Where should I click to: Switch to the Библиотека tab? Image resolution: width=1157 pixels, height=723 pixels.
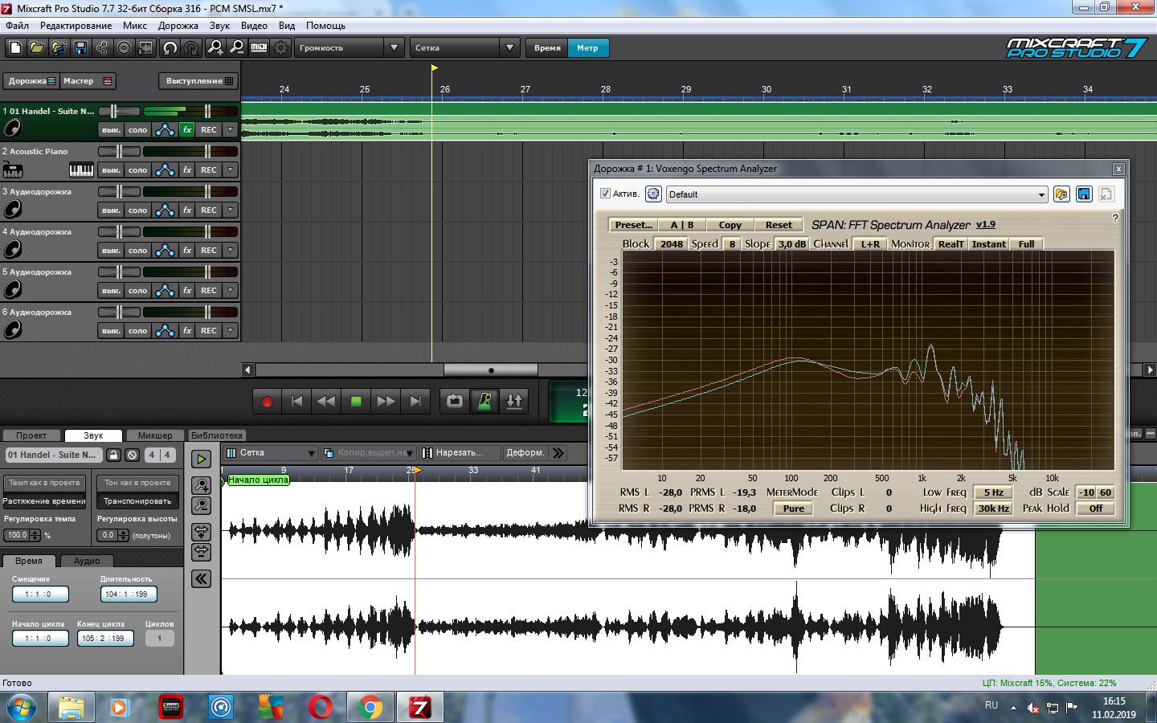tap(216, 435)
